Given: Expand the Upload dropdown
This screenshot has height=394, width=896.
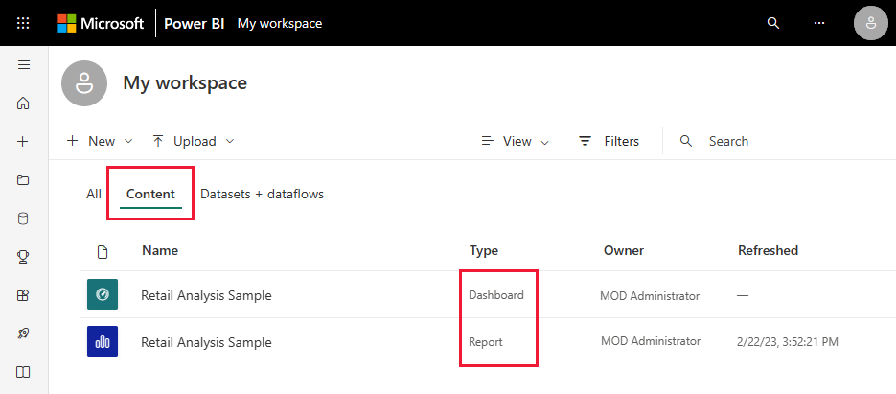Looking at the screenshot, I should [194, 141].
